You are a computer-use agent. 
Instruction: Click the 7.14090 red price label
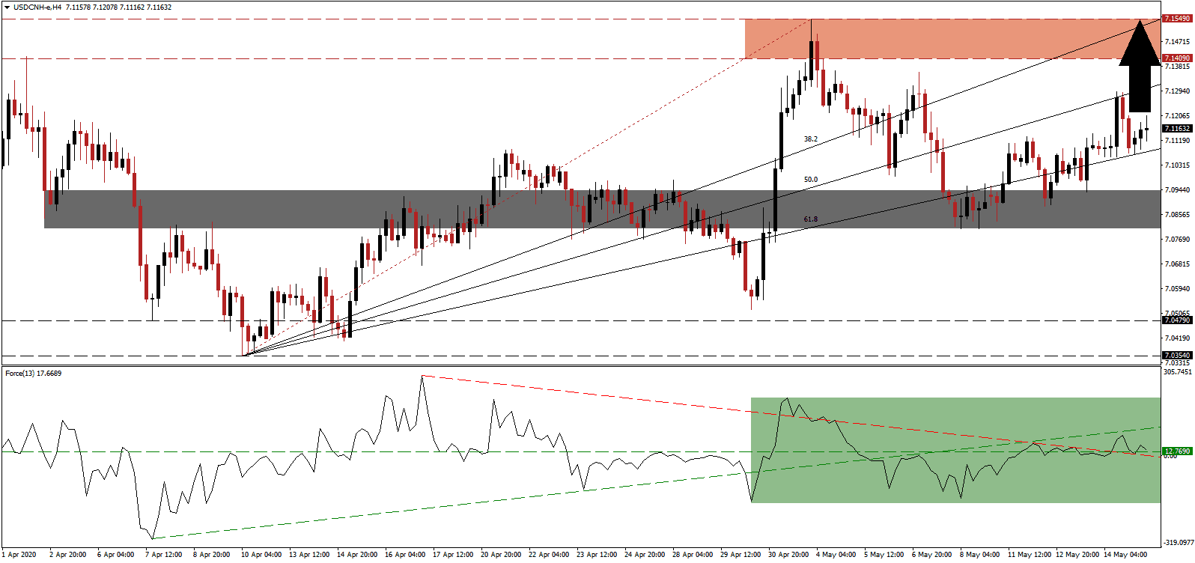pos(1176,58)
